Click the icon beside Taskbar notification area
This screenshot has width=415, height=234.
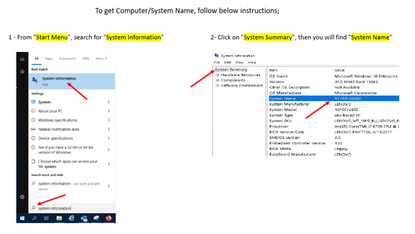(34, 129)
